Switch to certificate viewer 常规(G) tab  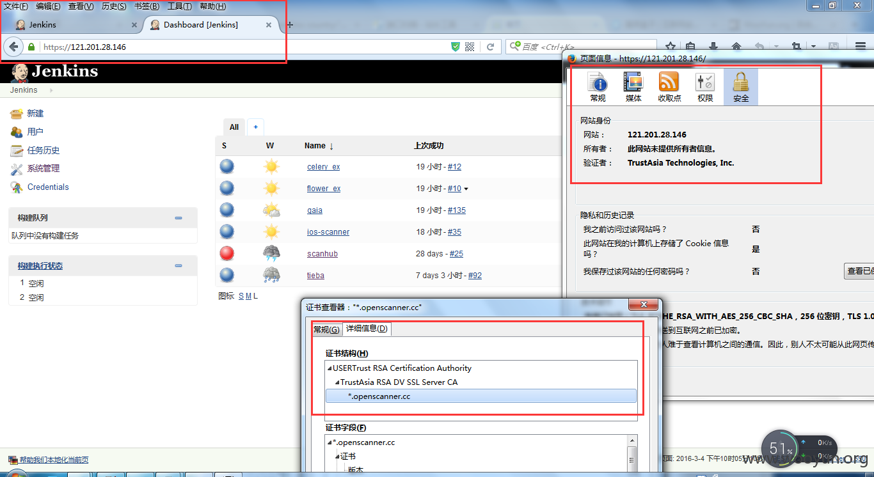326,329
